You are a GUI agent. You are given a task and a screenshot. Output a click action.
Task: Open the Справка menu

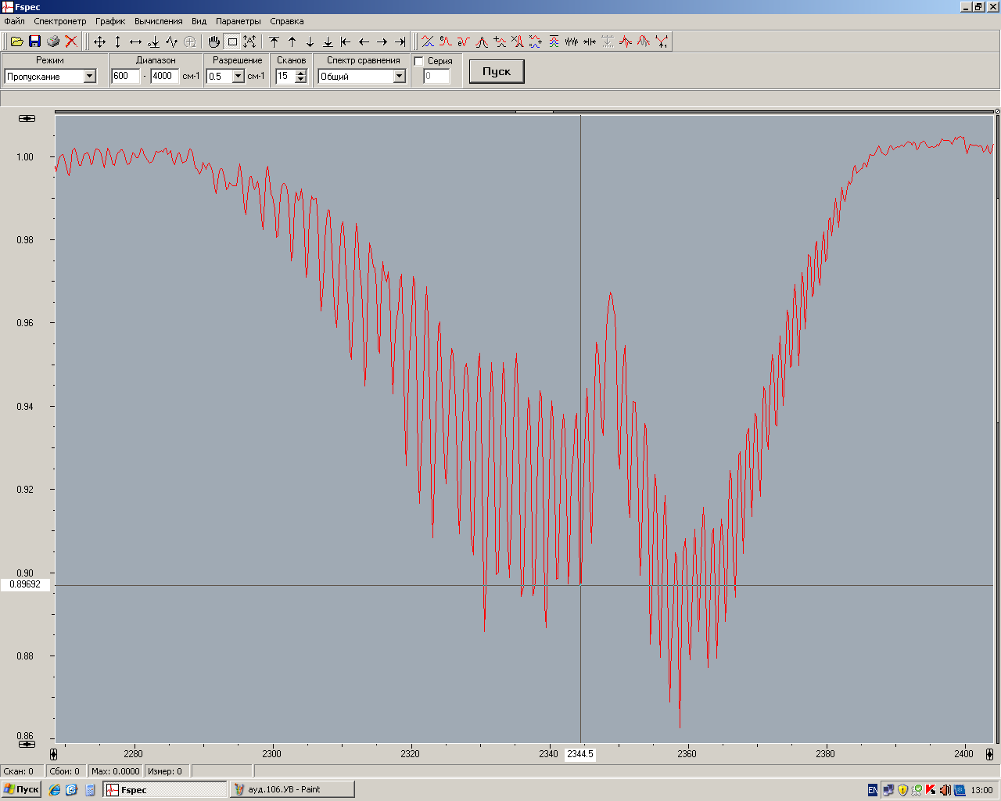(287, 21)
